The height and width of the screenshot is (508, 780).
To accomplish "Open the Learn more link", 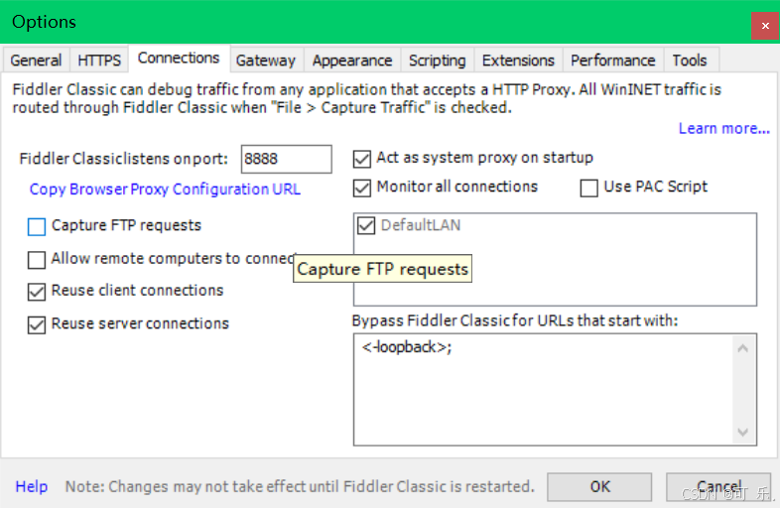I will (724, 128).
